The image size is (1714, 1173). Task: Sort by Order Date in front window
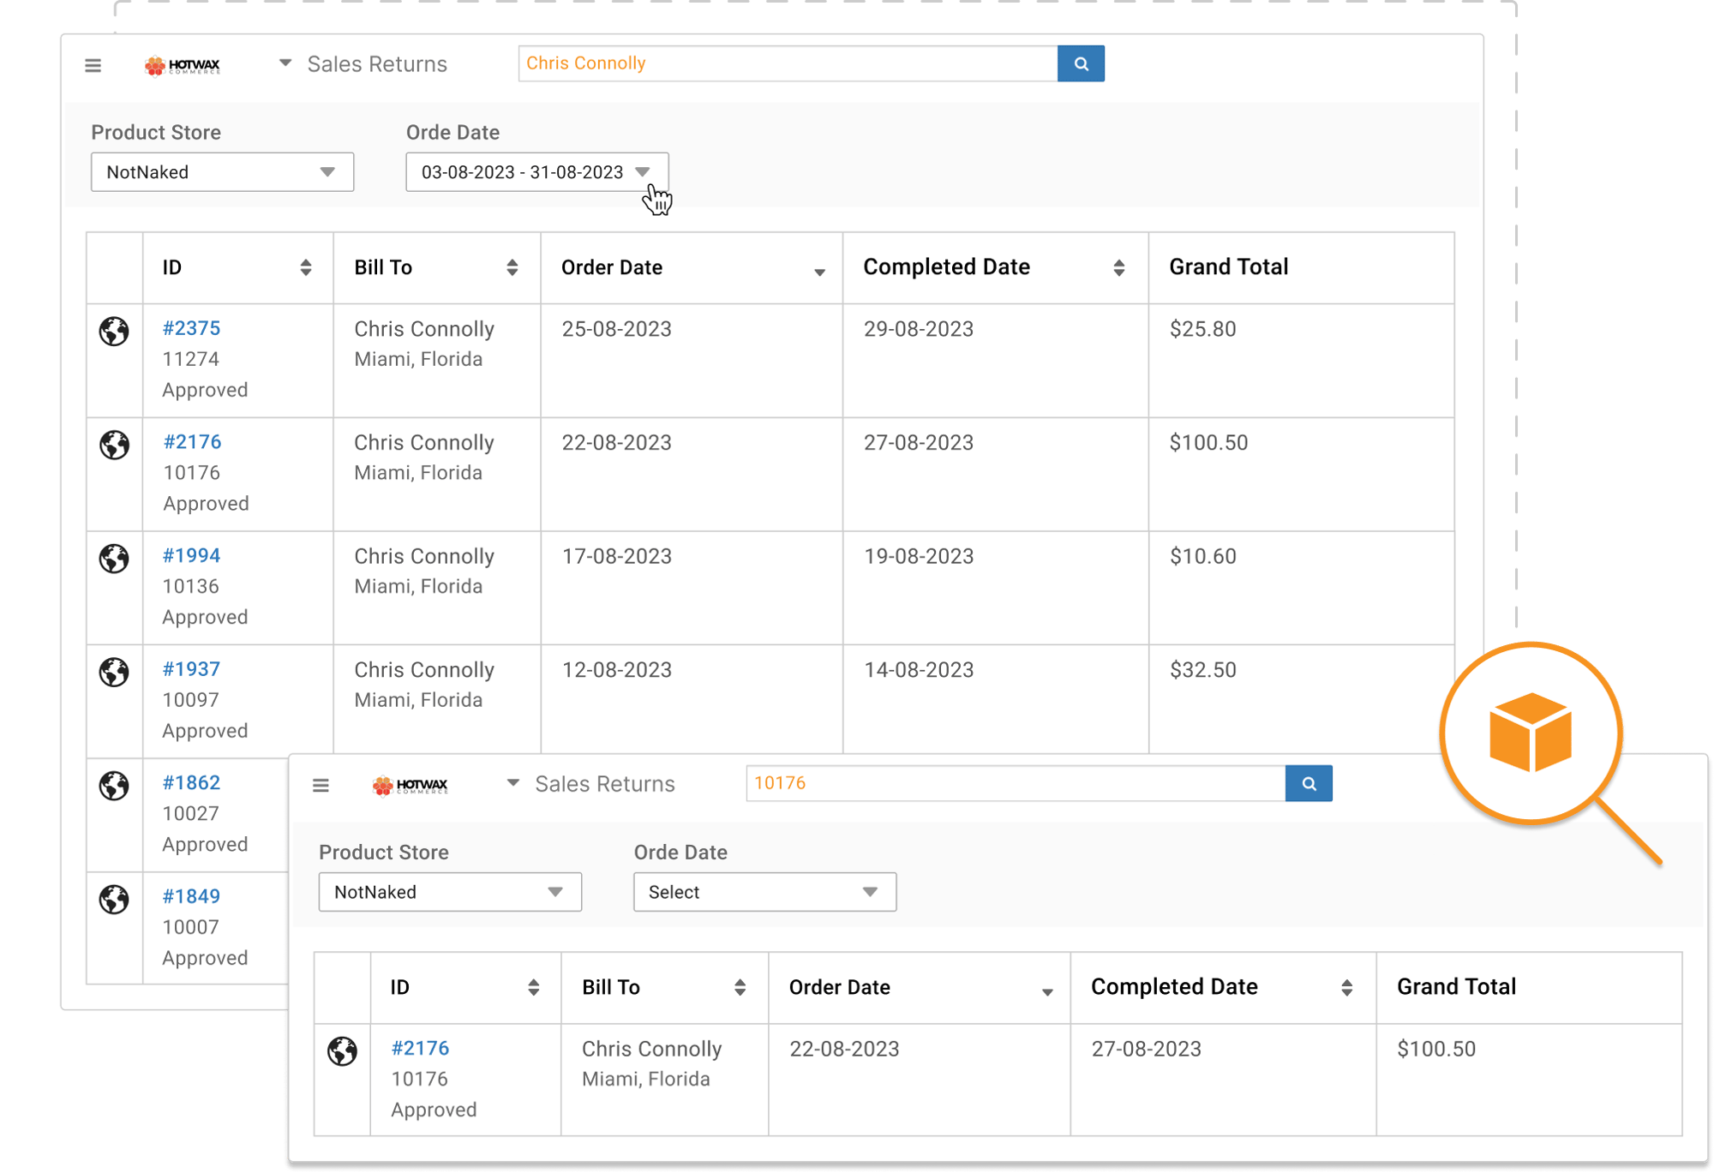tap(1047, 991)
